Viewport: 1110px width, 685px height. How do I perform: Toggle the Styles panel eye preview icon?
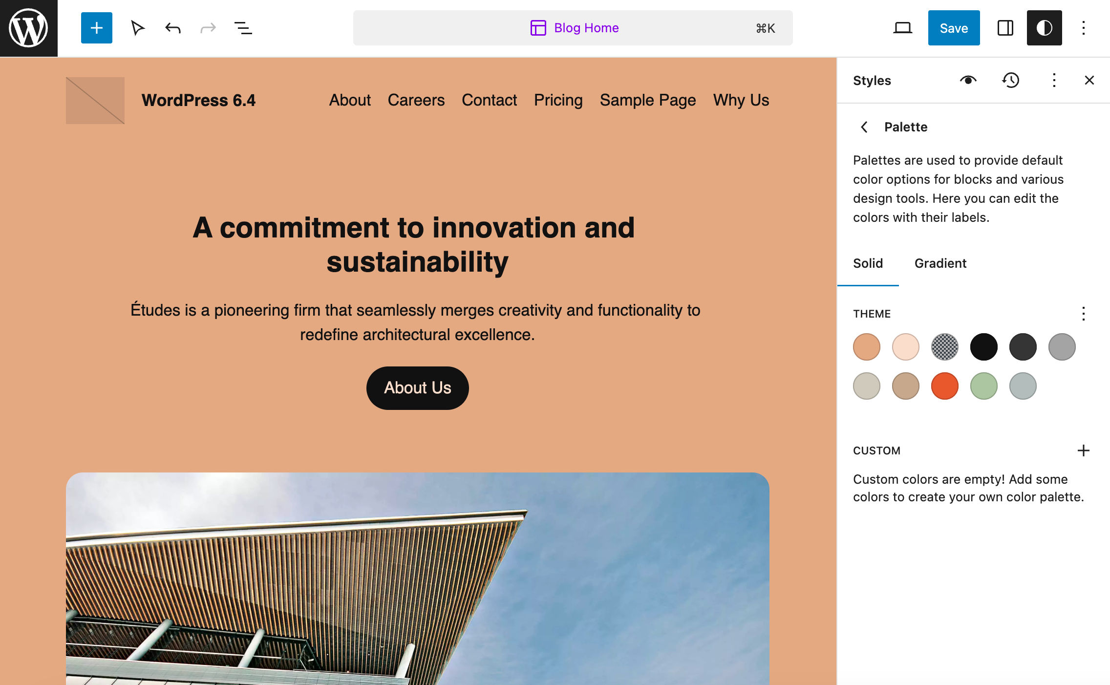[967, 79]
